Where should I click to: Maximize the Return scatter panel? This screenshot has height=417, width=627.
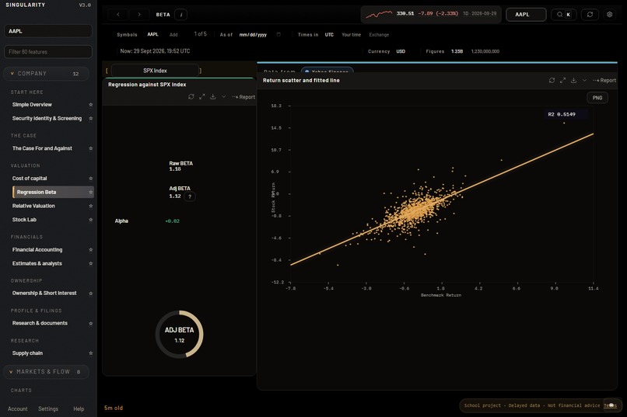tap(562, 80)
